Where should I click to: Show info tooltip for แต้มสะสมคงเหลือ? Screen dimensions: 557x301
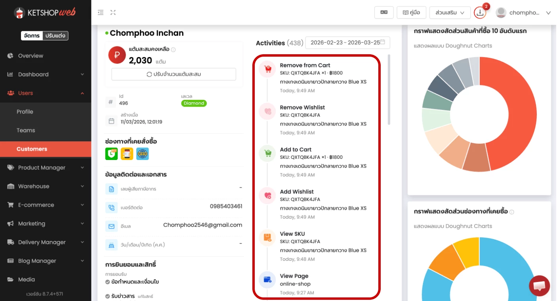click(x=173, y=50)
